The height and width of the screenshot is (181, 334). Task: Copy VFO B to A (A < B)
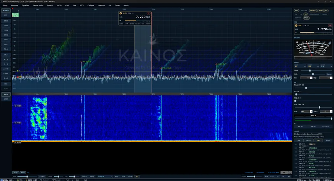(x=6, y=64)
